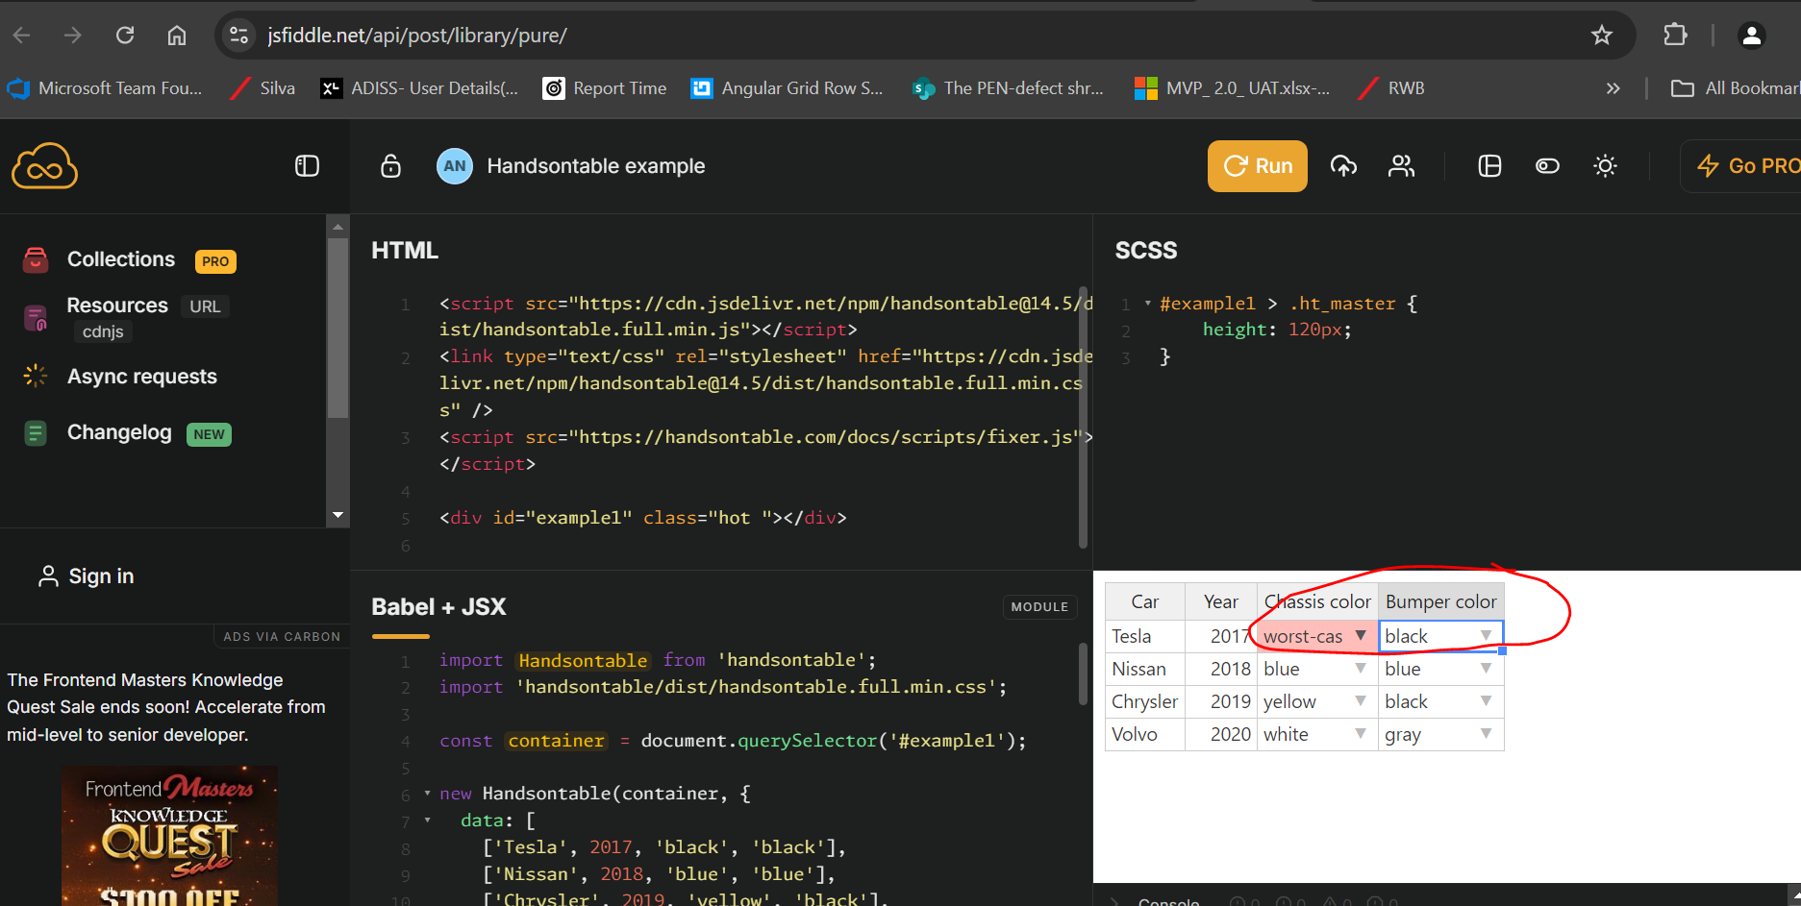The height and width of the screenshot is (906, 1801).
Task: Click the browser back arrow
Action: coord(22,36)
